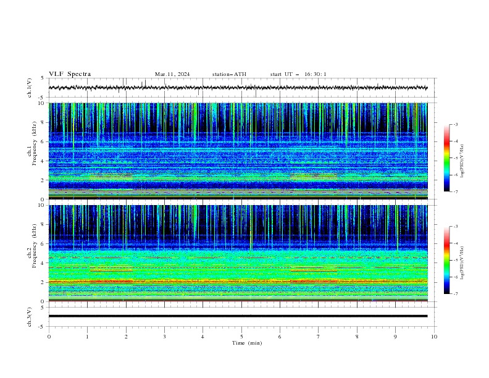Click the "Time (min)" axis label
This screenshot has width=489, height=378.
tap(247, 343)
